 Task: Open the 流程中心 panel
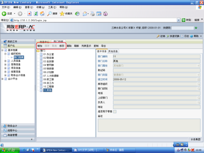click(x=18, y=130)
